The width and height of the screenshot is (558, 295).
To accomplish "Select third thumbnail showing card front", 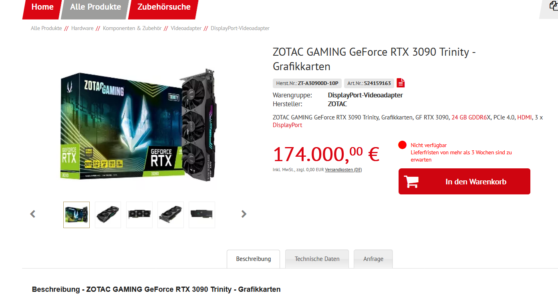I will pyautogui.click(x=139, y=215).
